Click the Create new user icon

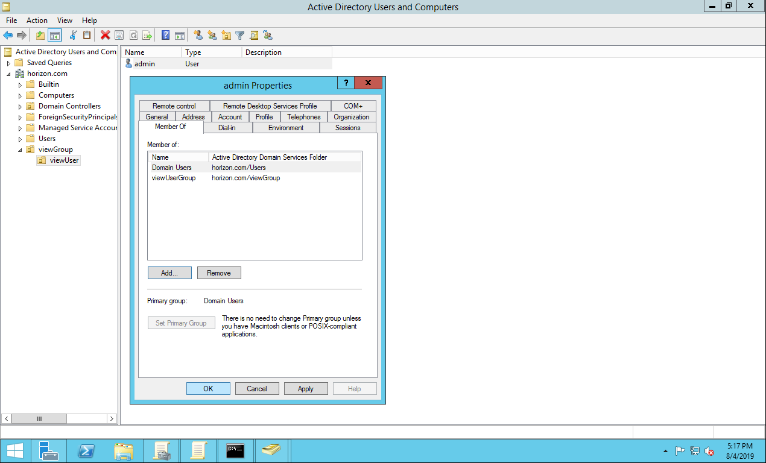pyautogui.click(x=198, y=36)
